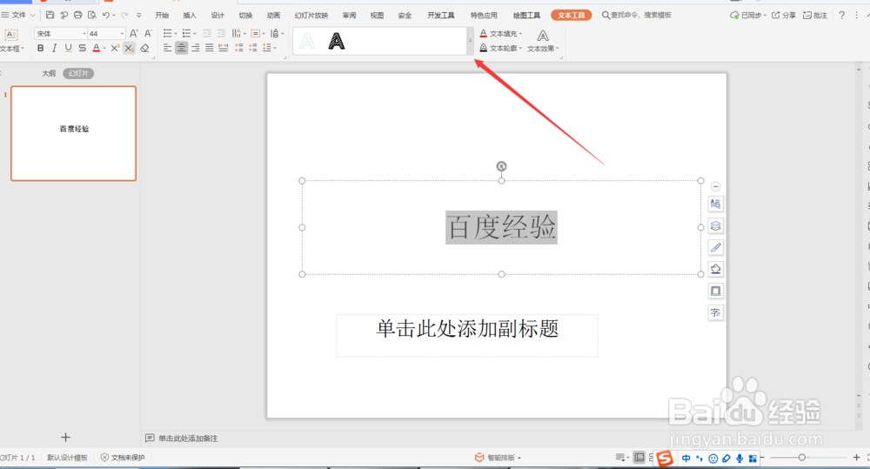Apply red font color A

point(96,48)
